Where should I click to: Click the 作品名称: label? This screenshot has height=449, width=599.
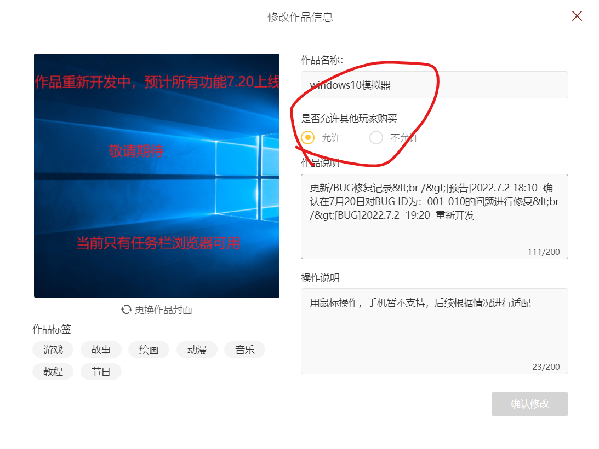coord(322,60)
